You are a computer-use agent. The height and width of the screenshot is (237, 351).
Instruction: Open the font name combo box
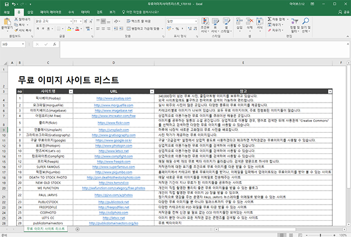[x=53, y=21]
